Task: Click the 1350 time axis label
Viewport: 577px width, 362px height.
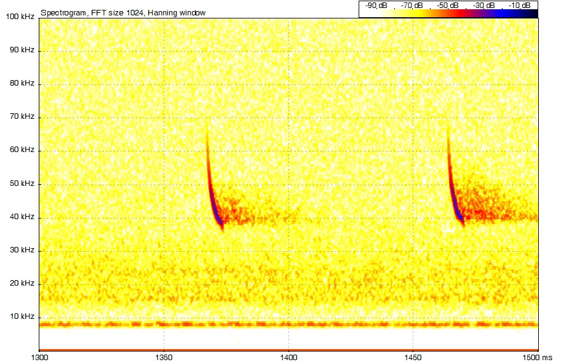Action: pyautogui.click(x=164, y=357)
